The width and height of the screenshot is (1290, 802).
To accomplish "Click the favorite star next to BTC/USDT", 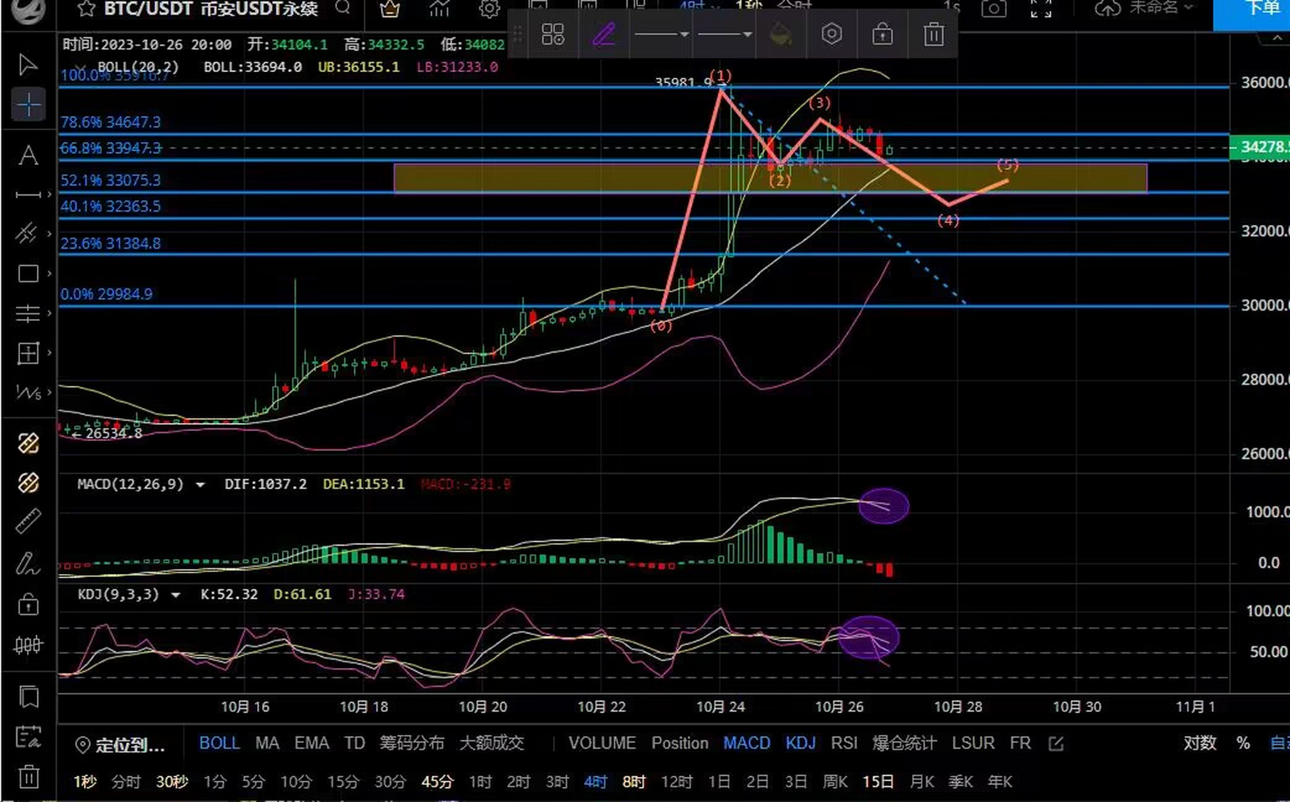I will [x=87, y=9].
